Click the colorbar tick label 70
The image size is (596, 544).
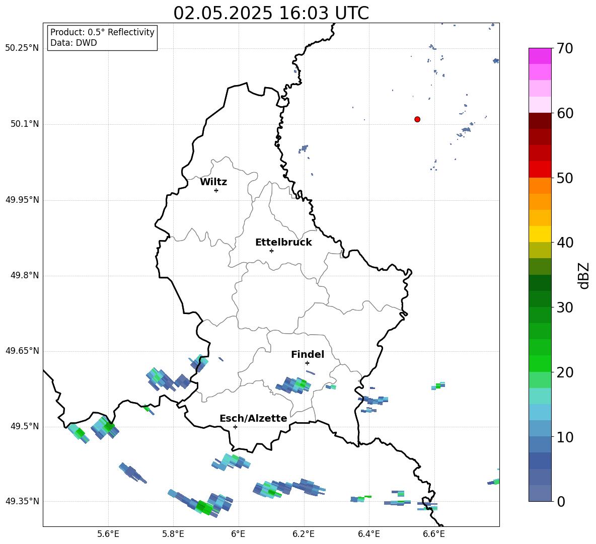pyautogui.click(x=565, y=48)
